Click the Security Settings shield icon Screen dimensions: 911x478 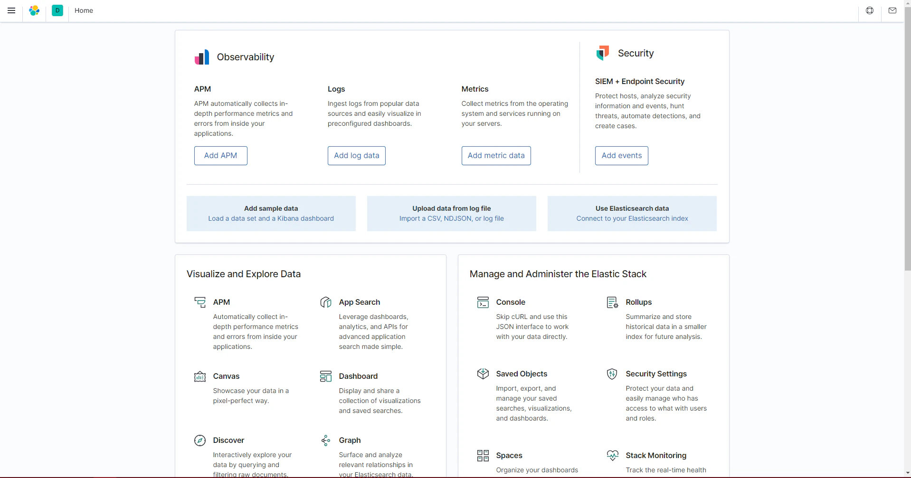point(612,374)
